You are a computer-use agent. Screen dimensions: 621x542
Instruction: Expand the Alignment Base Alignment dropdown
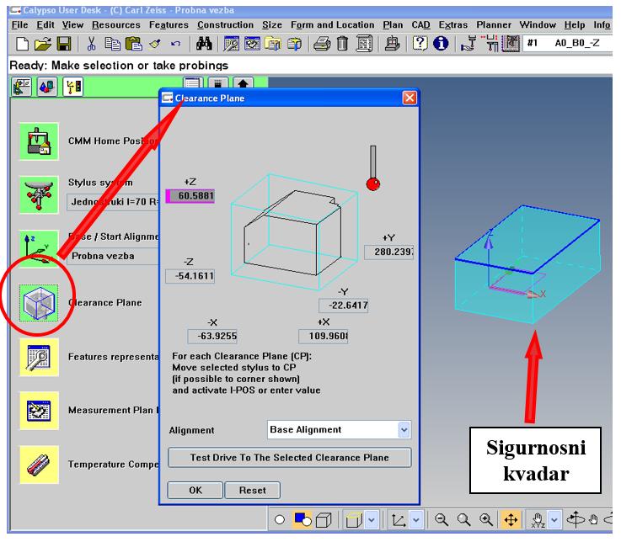click(404, 430)
